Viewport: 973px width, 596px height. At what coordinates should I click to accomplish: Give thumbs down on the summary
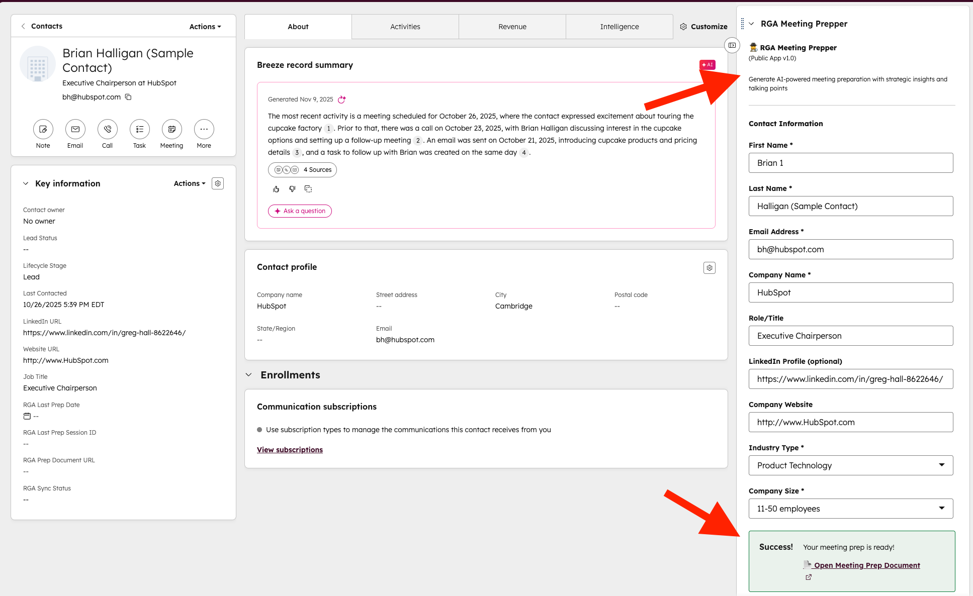[292, 189]
